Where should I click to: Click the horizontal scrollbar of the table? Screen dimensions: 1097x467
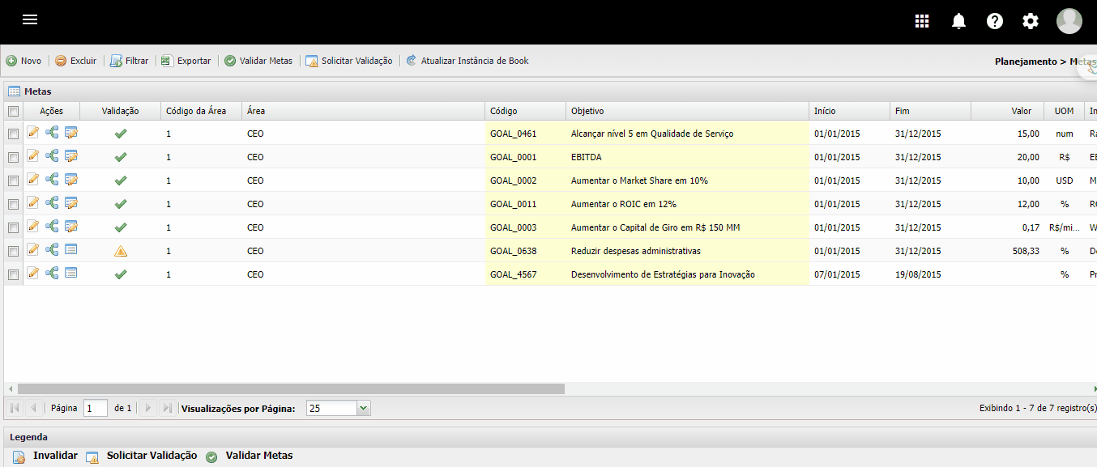click(x=291, y=389)
